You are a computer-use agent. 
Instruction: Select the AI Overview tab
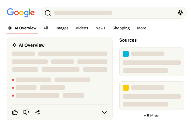click(22, 28)
